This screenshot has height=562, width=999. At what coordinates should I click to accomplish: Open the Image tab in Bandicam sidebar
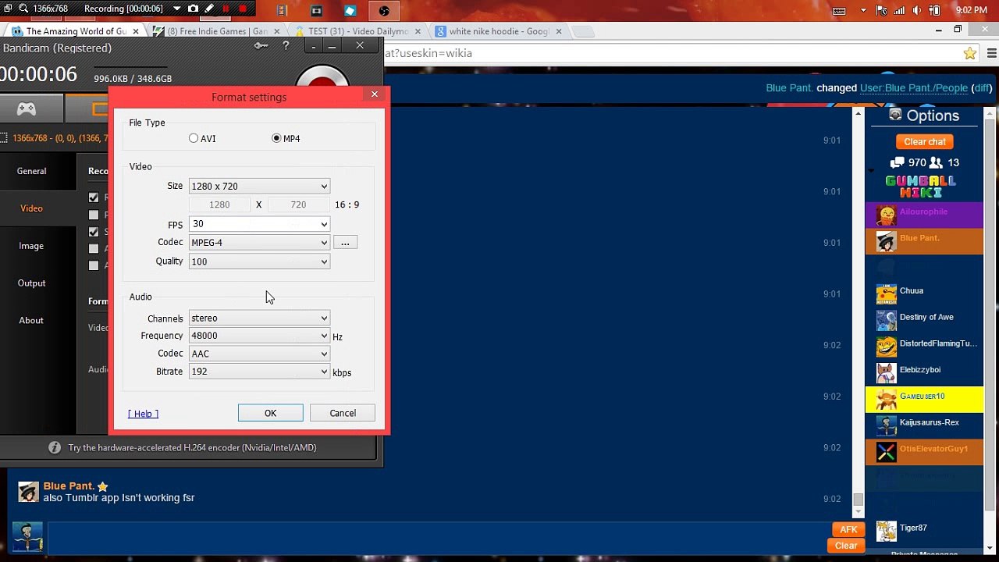coord(31,246)
